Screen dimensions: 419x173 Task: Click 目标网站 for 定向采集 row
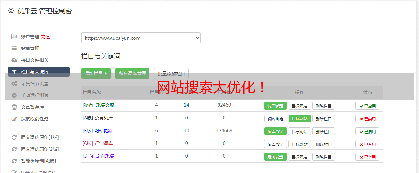(299, 157)
